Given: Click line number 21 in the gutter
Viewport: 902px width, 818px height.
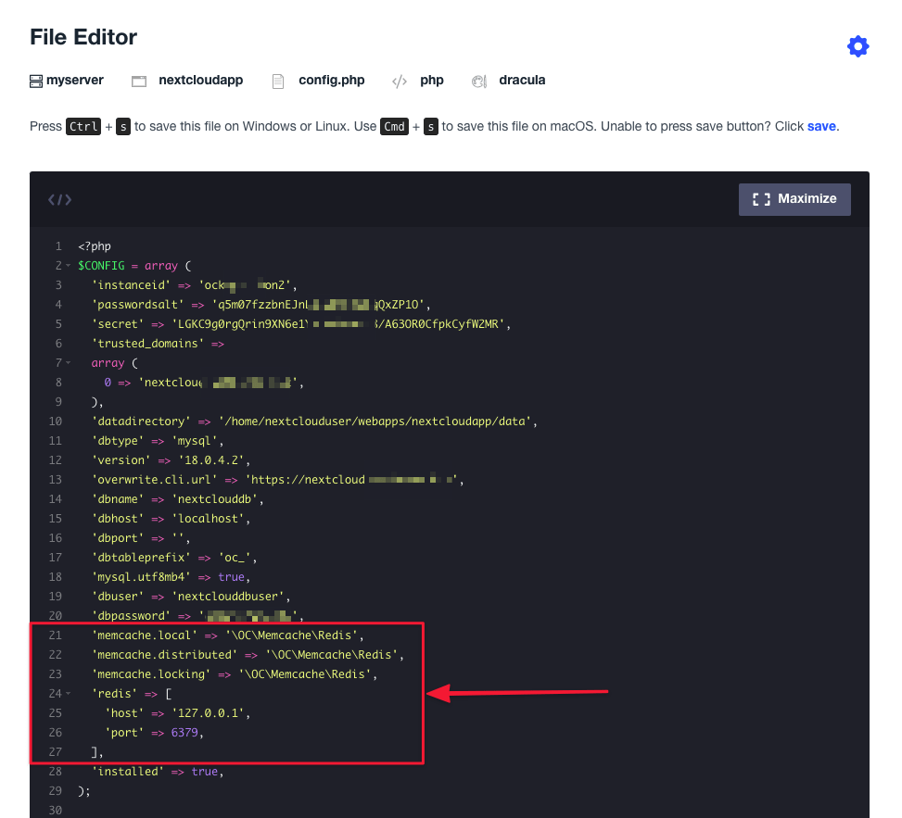Looking at the screenshot, I should 55,635.
